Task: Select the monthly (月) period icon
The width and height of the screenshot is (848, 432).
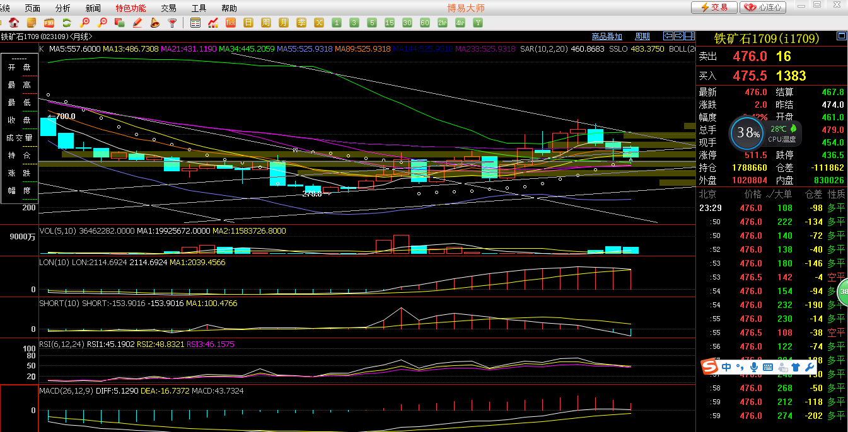Action: (x=284, y=23)
